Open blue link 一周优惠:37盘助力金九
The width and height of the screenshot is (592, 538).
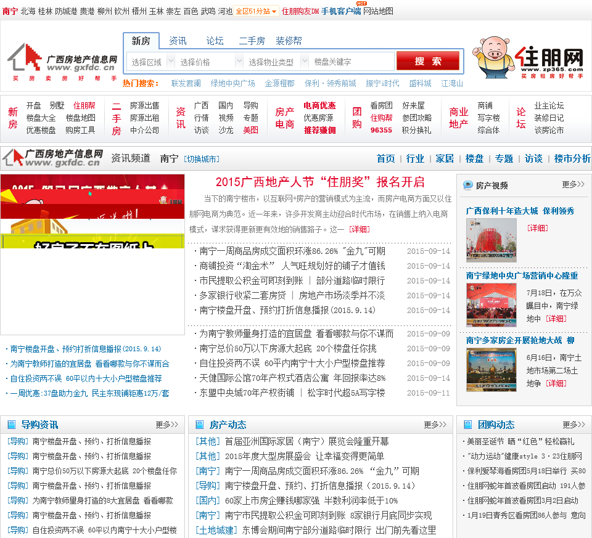89,394
